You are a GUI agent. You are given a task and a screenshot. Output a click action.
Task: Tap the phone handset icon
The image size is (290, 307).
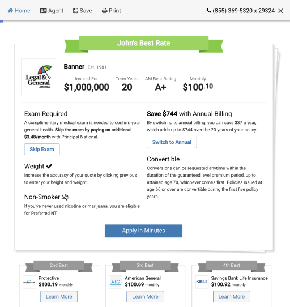209,10
